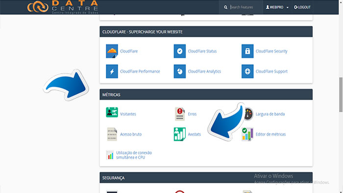Open CloudFlare Performance link

[x=140, y=71]
